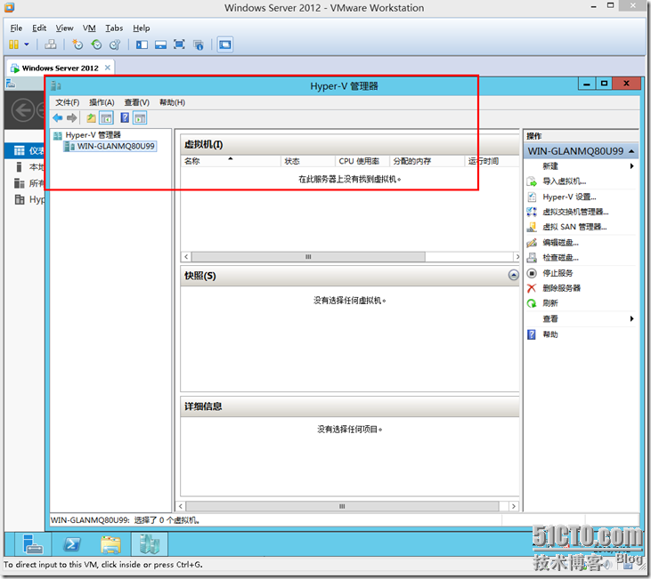Click the Unity mode toolbar icon
Viewport: 651px width, 579px height.
point(199,44)
